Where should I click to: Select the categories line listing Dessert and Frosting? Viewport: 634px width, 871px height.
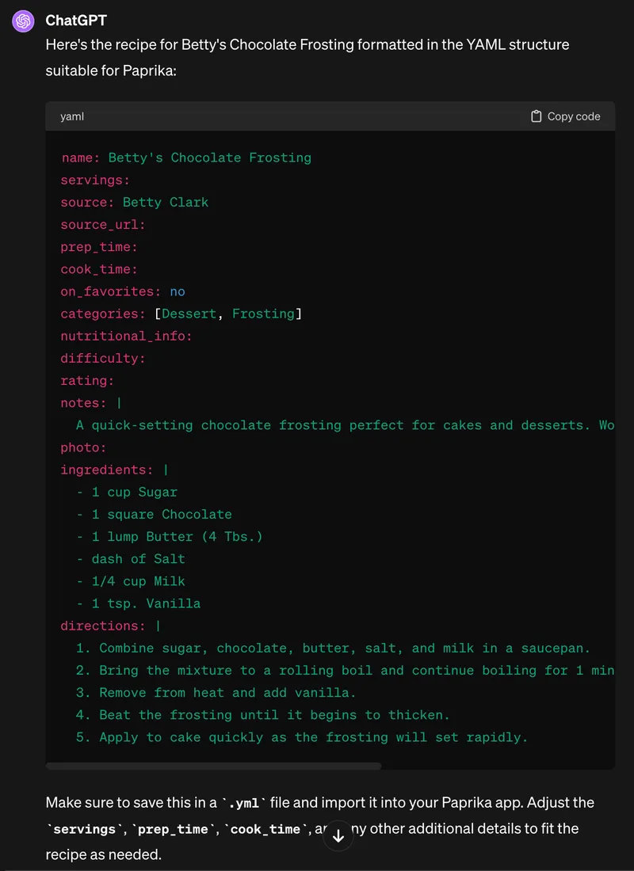click(182, 314)
